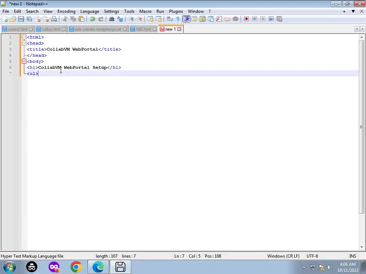
Task: Click the green Undo arrow icon
Action: [x=93, y=19]
